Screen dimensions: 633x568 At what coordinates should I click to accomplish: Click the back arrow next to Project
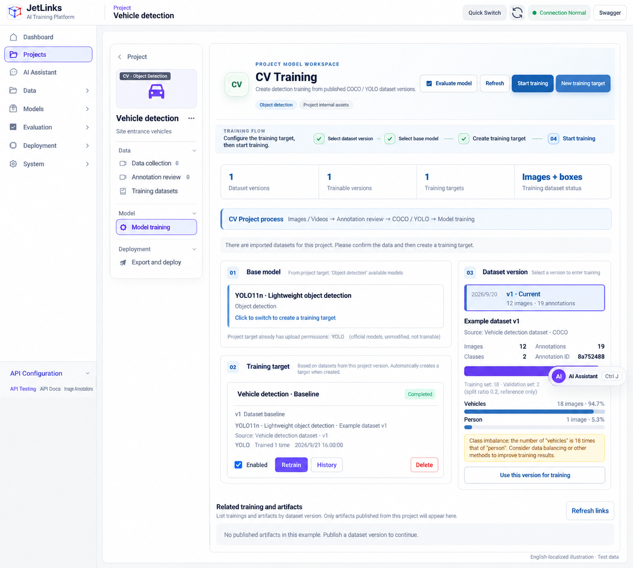tap(120, 57)
